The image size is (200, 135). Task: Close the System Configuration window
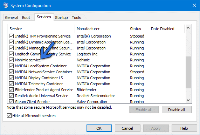[x=194, y=5]
